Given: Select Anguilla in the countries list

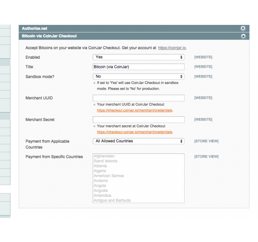Looking at the screenshot, I should pyautogui.click(x=138, y=190).
